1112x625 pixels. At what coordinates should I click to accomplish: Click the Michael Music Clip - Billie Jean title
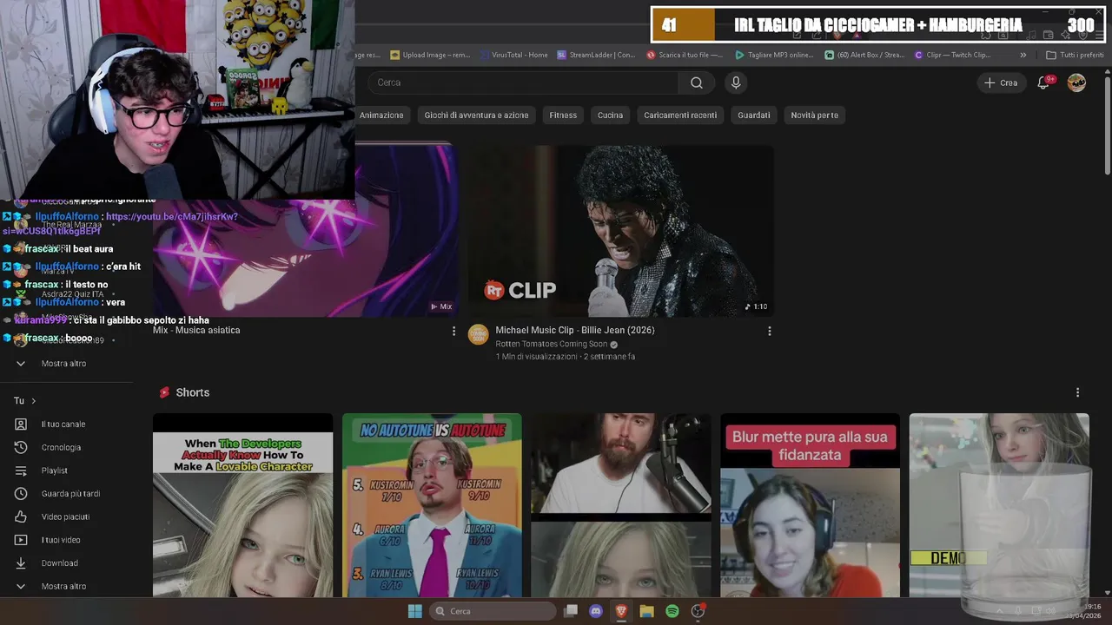click(x=575, y=330)
